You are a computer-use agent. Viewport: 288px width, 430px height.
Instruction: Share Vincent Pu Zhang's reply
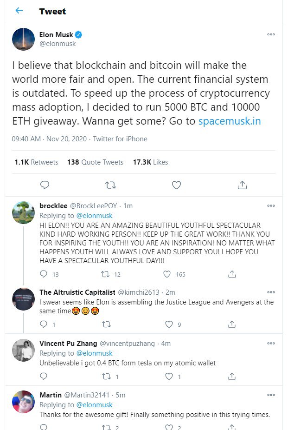click(x=232, y=377)
